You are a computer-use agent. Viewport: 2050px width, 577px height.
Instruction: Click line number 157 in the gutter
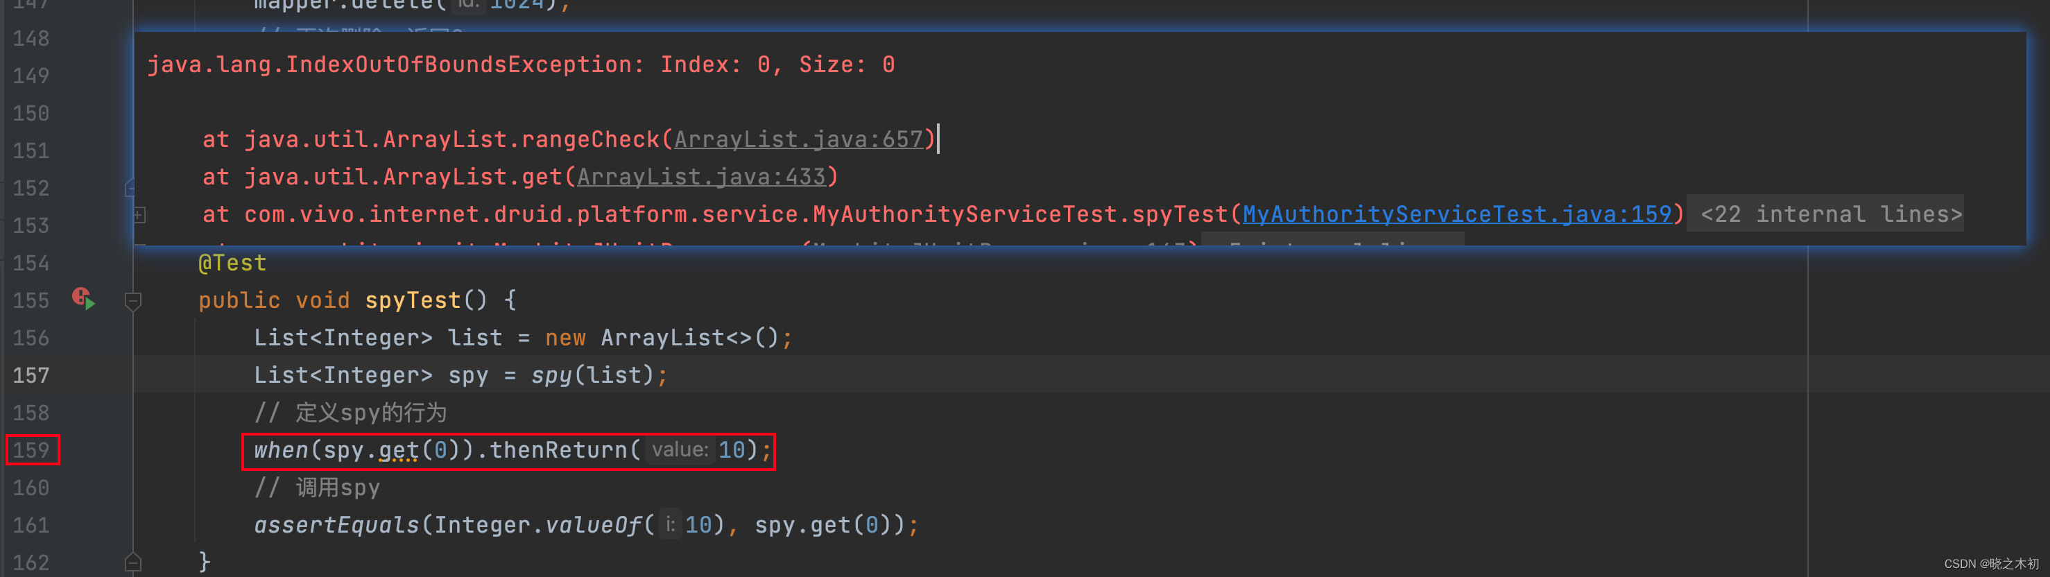(31, 375)
